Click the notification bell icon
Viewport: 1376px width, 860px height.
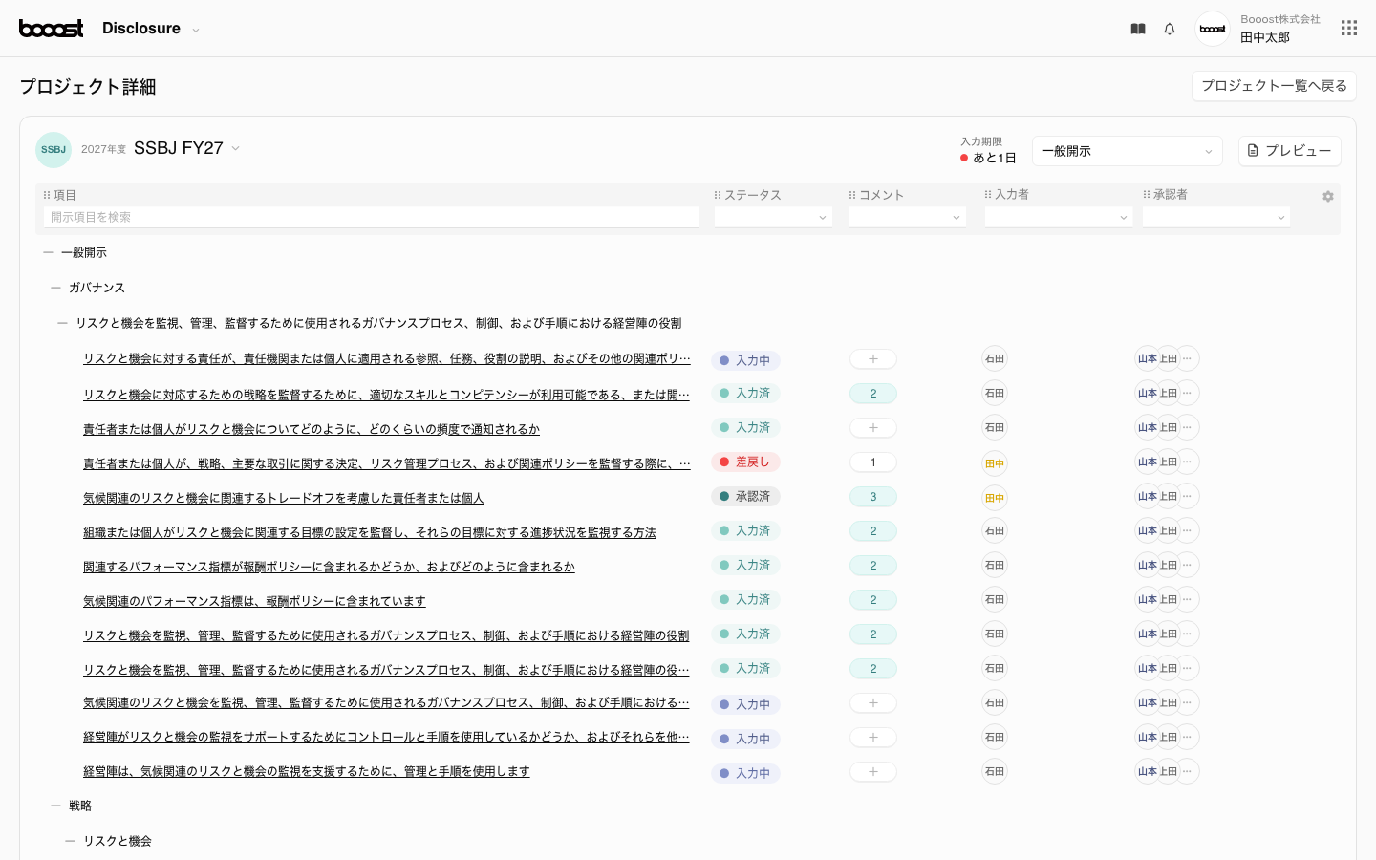[1169, 29]
